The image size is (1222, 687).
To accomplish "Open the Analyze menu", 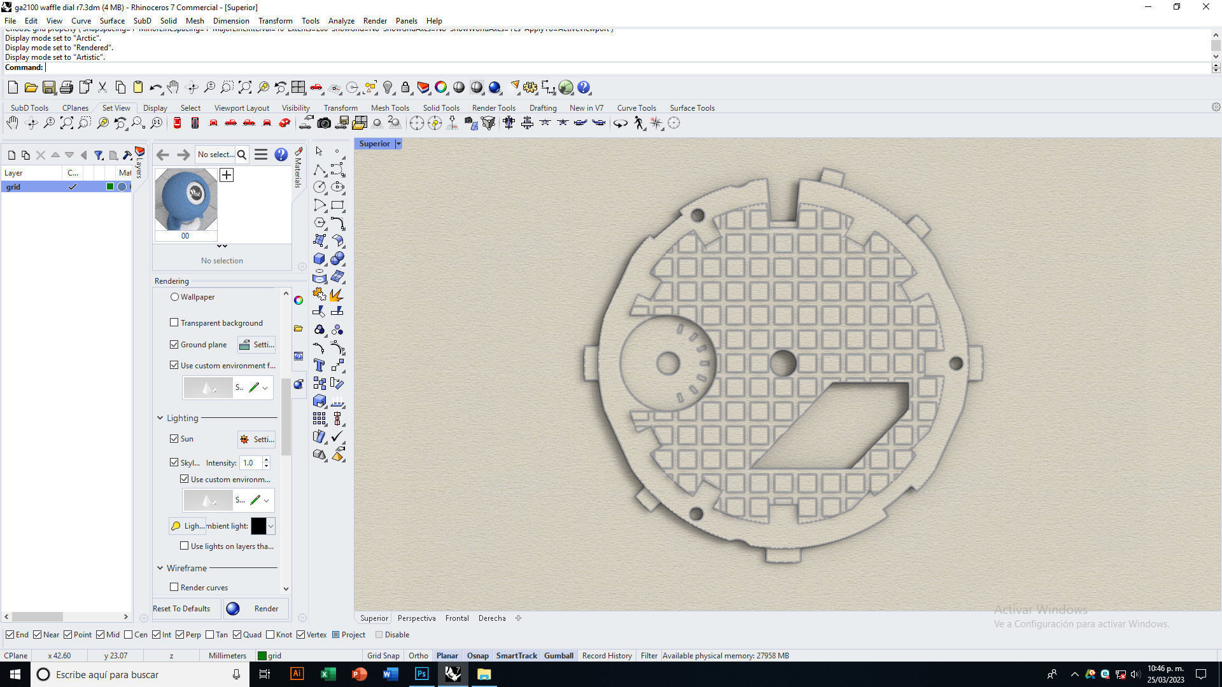I will pos(341,20).
